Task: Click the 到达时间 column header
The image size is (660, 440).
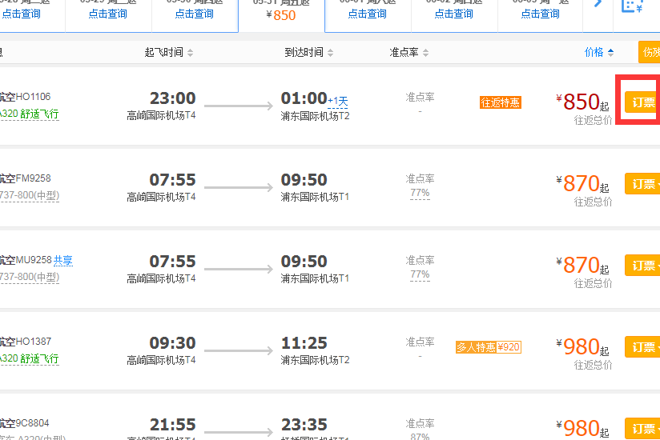Action: click(x=304, y=53)
